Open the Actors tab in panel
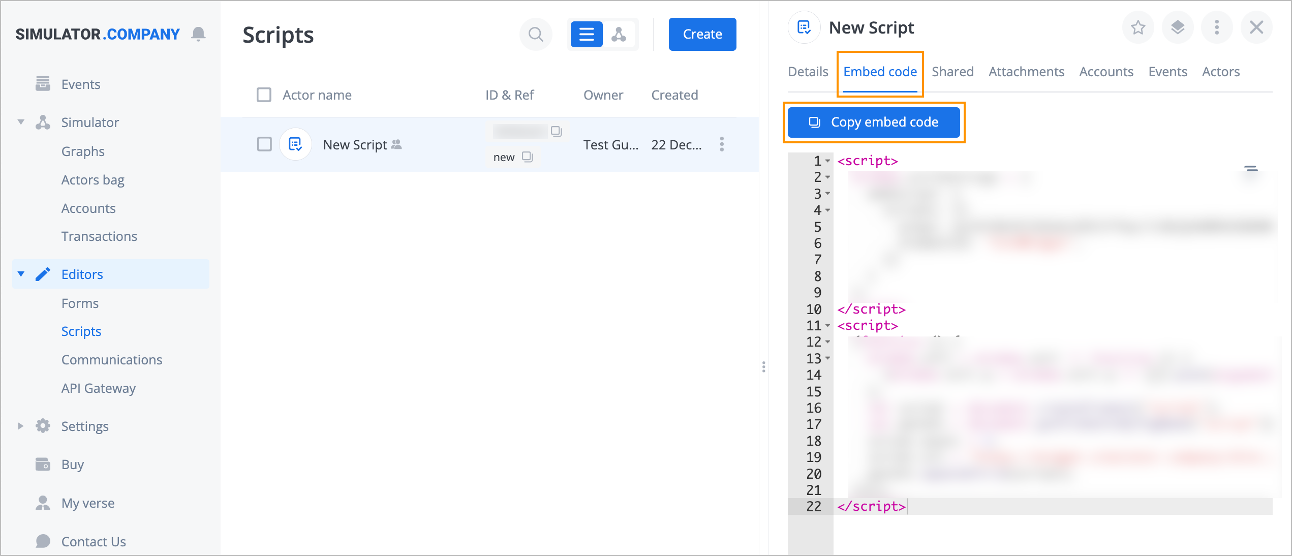This screenshot has height=556, width=1292. coord(1221,72)
